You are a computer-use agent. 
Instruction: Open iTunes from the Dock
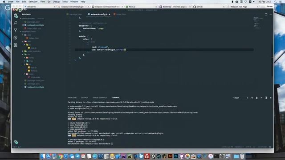[x=211, y=156]
